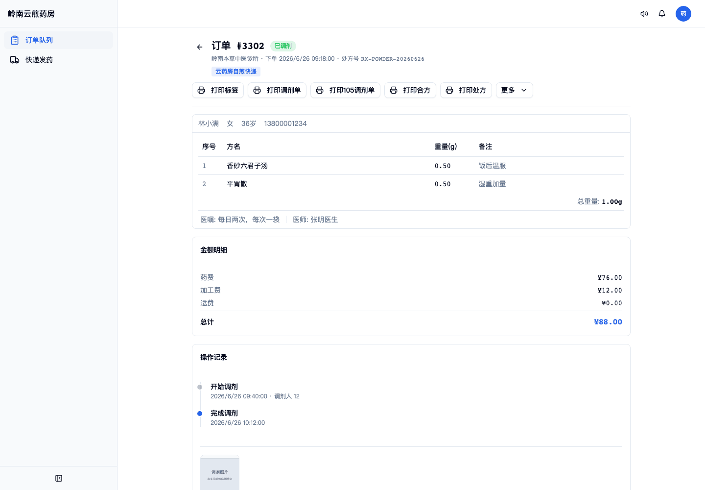The height and width of the screenshot is (490, 705).
Task: Click the 完成调剂 log entry
Action: (x=237, y=417)
